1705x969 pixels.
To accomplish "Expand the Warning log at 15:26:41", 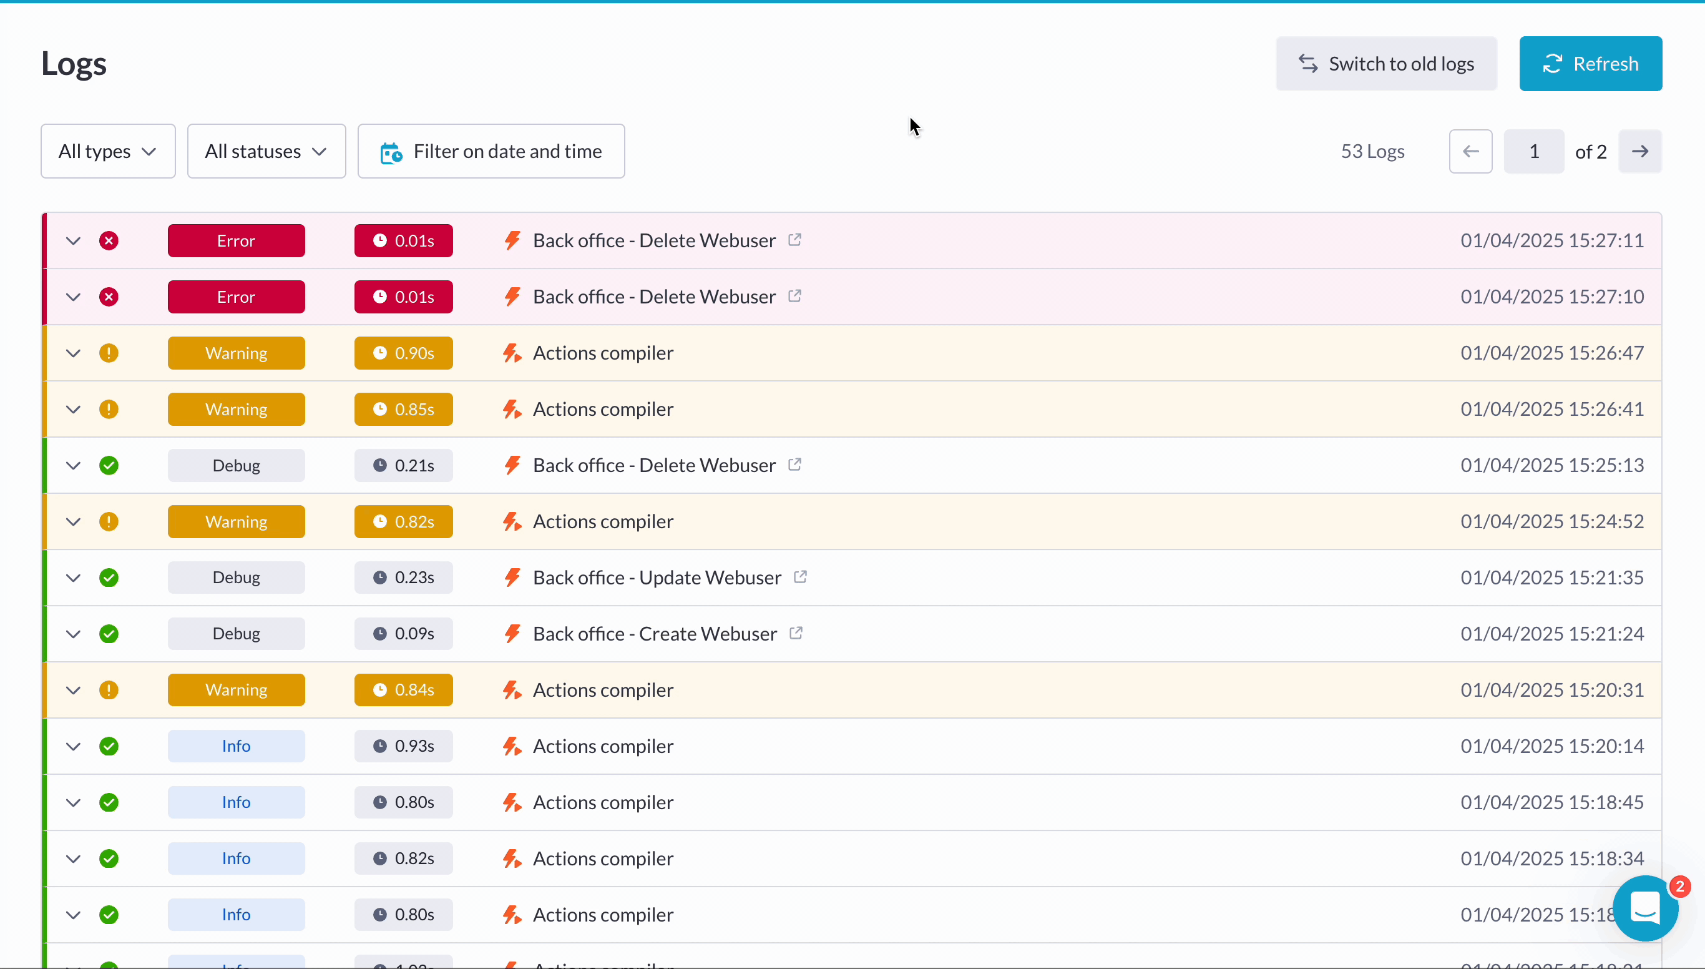I will pos(73,410).
